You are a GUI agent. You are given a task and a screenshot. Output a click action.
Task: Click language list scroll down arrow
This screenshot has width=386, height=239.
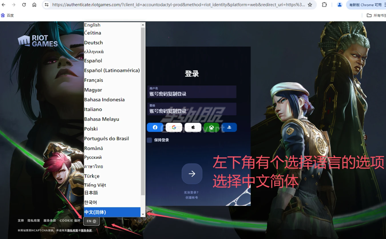[x=143, y=215]
